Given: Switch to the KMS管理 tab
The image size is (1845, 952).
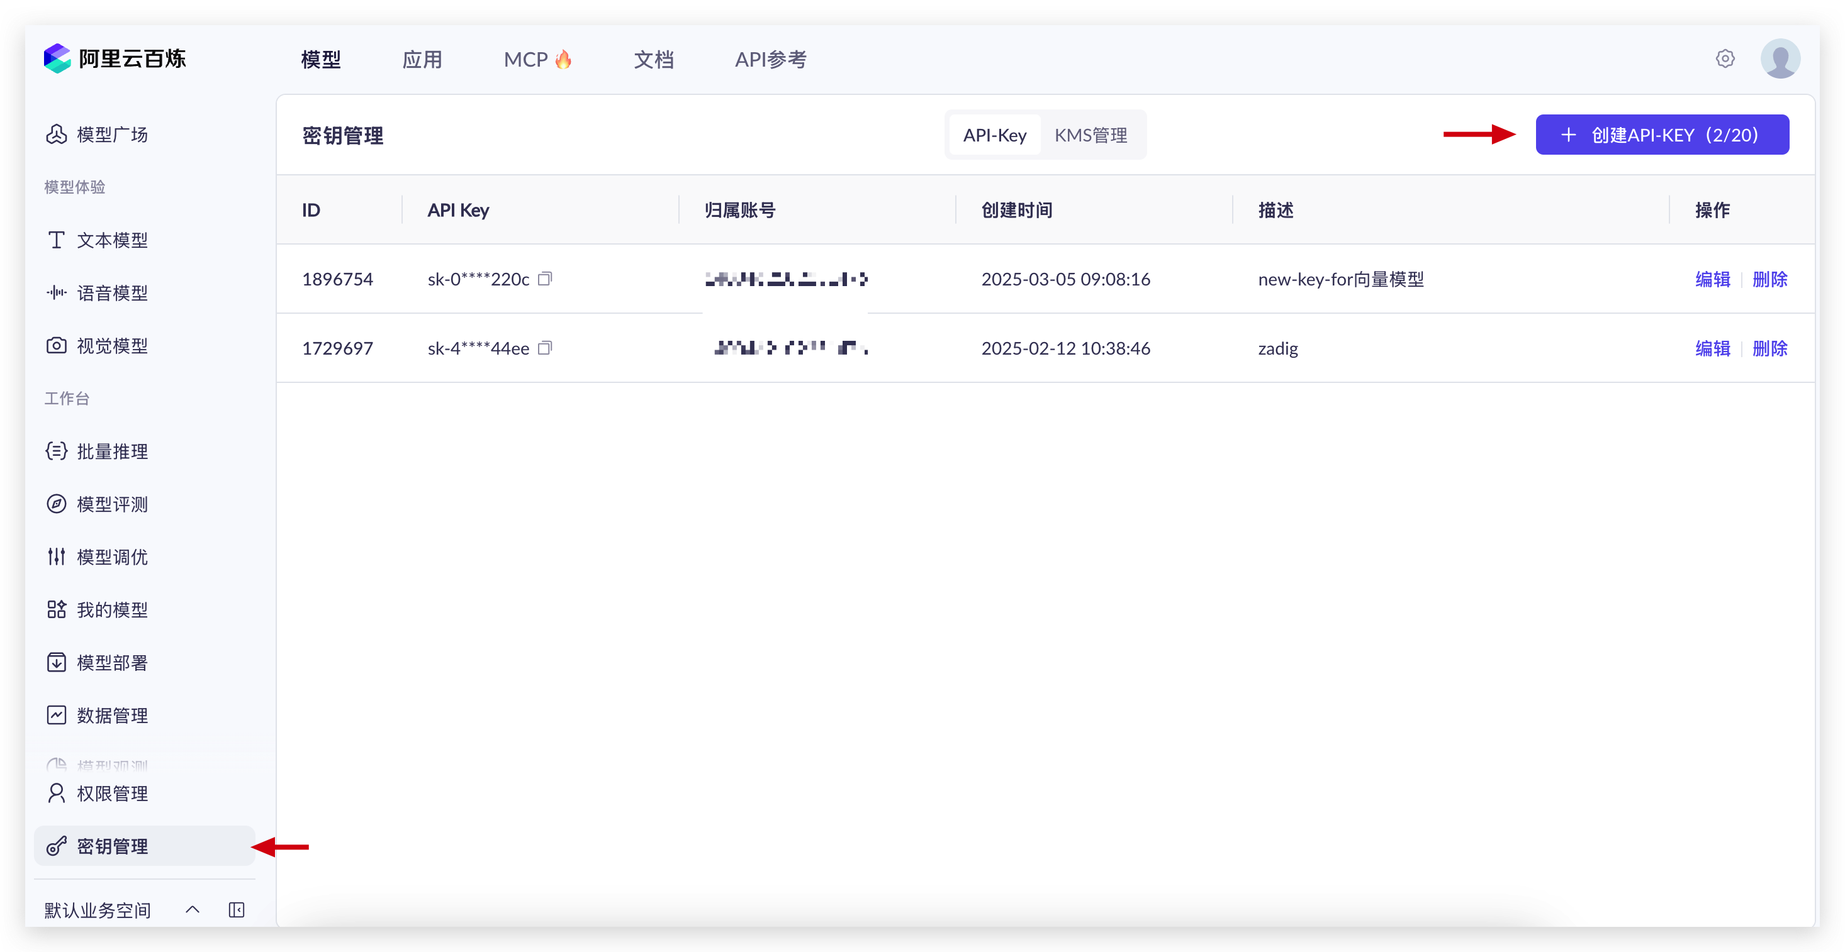Looking at the screenshot, I should (x=1091, y=135).
